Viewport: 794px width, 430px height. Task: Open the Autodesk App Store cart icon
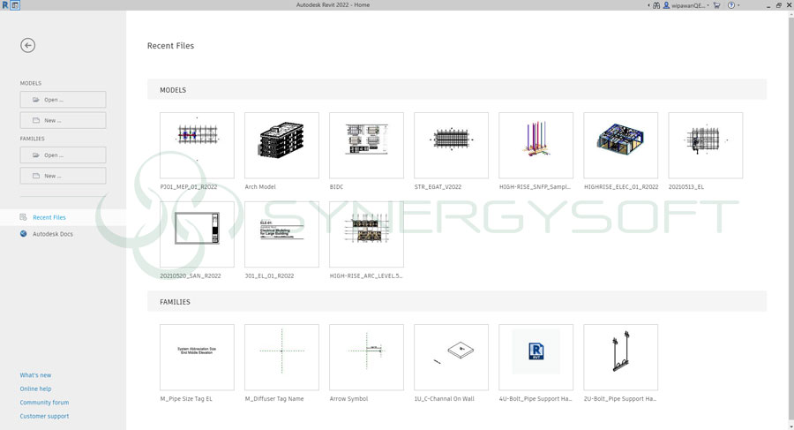coord(716,5)
